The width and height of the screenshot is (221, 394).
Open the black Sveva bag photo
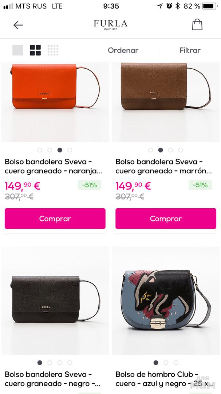click(x=55, y=301)
